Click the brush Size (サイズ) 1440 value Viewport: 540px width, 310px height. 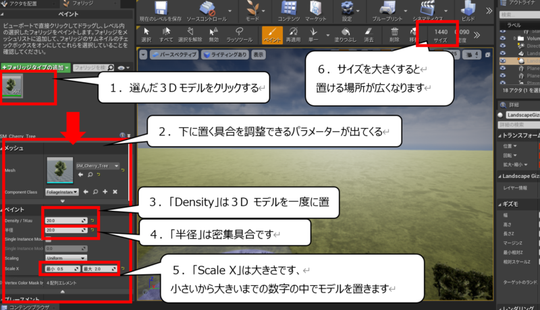(441, 32)
